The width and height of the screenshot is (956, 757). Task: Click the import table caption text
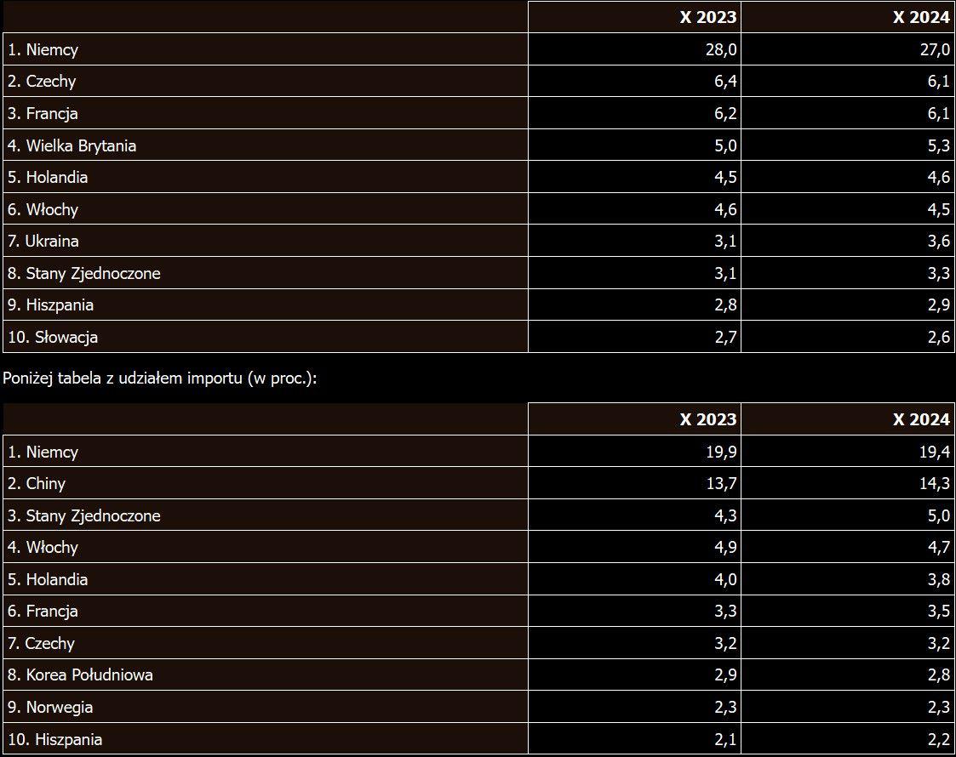coord(160,378)
